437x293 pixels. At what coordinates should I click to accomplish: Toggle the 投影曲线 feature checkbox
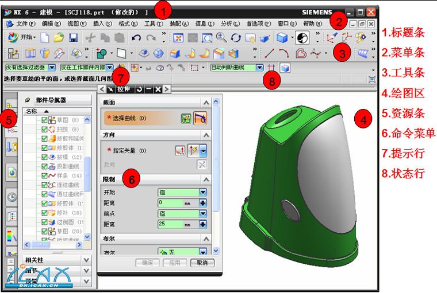(x=44, y=166)
